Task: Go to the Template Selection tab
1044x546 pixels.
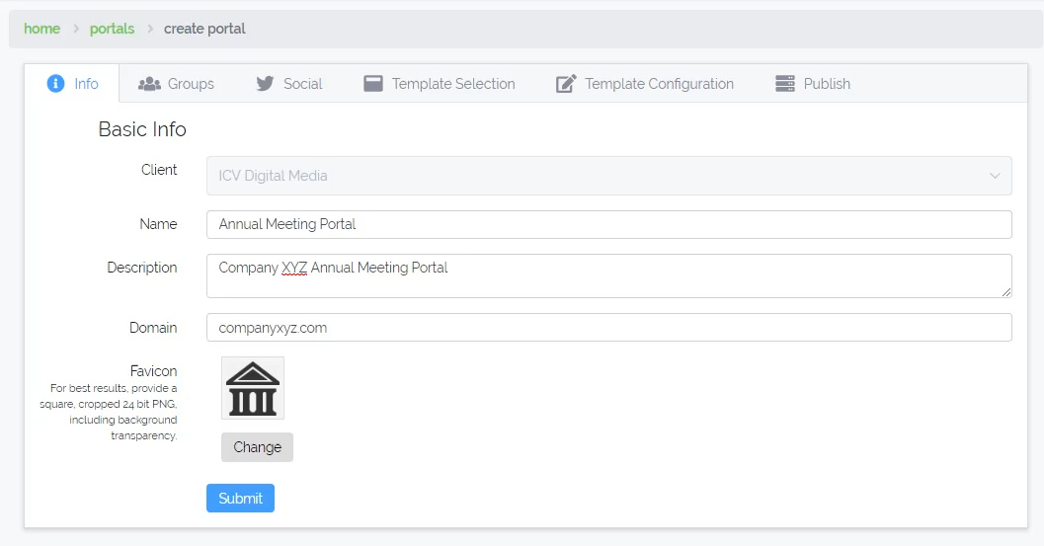Action: click(453, 84)
